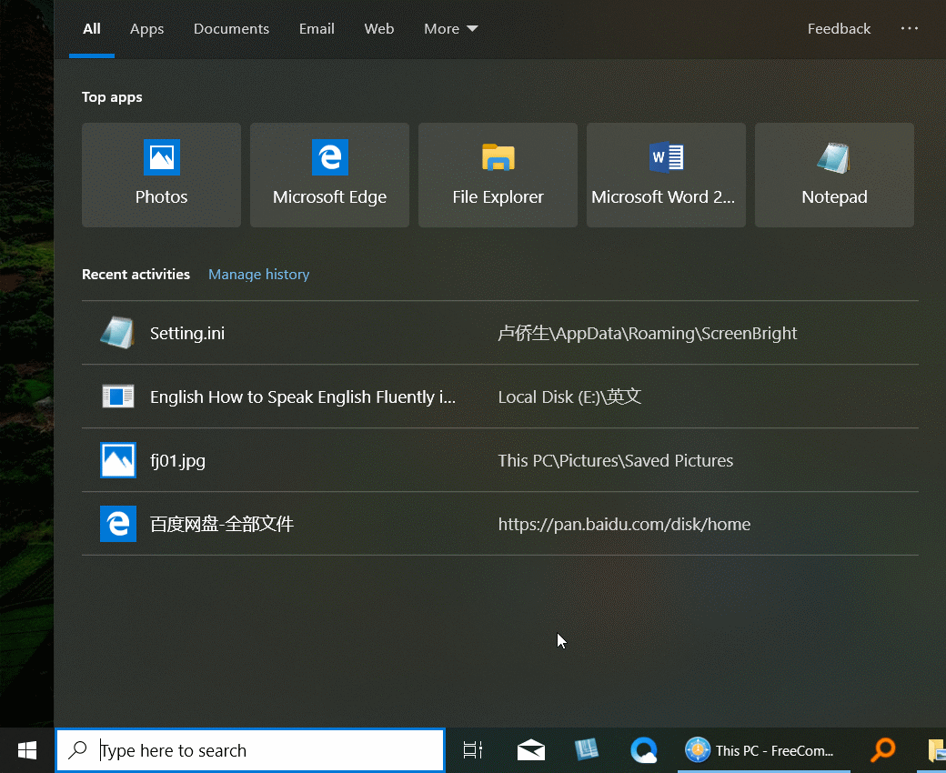This screenshot has height=773, width=946.
Task: Switch to the Apps tab
Action: coord(146,29)
